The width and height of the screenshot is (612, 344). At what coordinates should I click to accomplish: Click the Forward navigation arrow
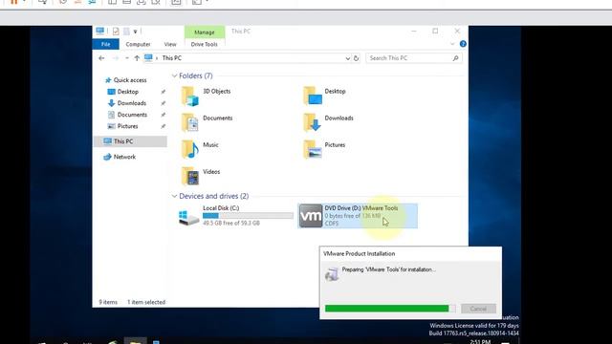116,58
